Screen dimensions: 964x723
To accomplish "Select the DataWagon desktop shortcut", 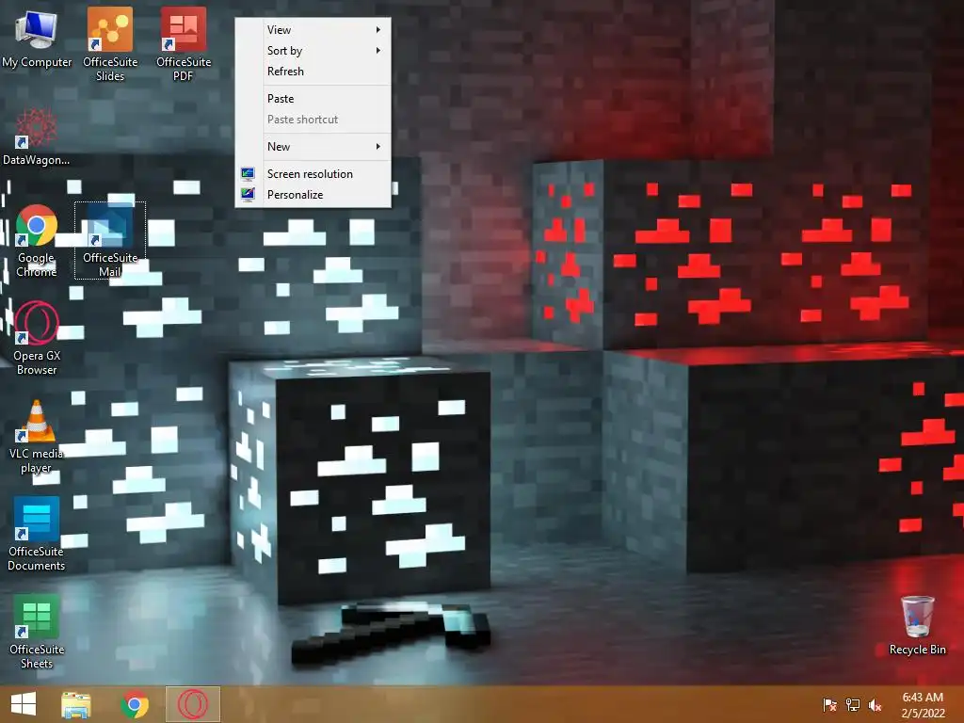I will pos(37,137).
